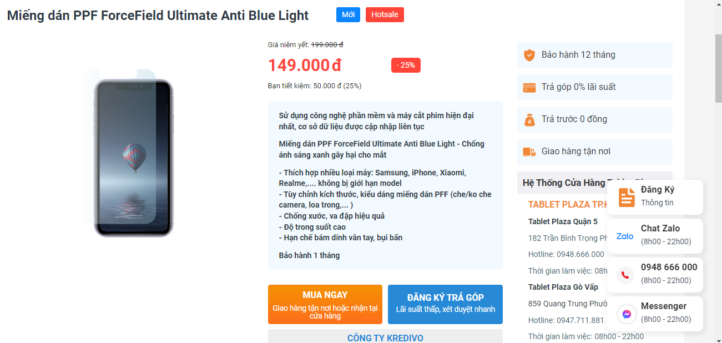Image resolution: width=722 pixels, height=343 pixels.
Task: Click Tablet Plaza Gò Vấp store
Action: pyautogui.click(x=563, y=287)
